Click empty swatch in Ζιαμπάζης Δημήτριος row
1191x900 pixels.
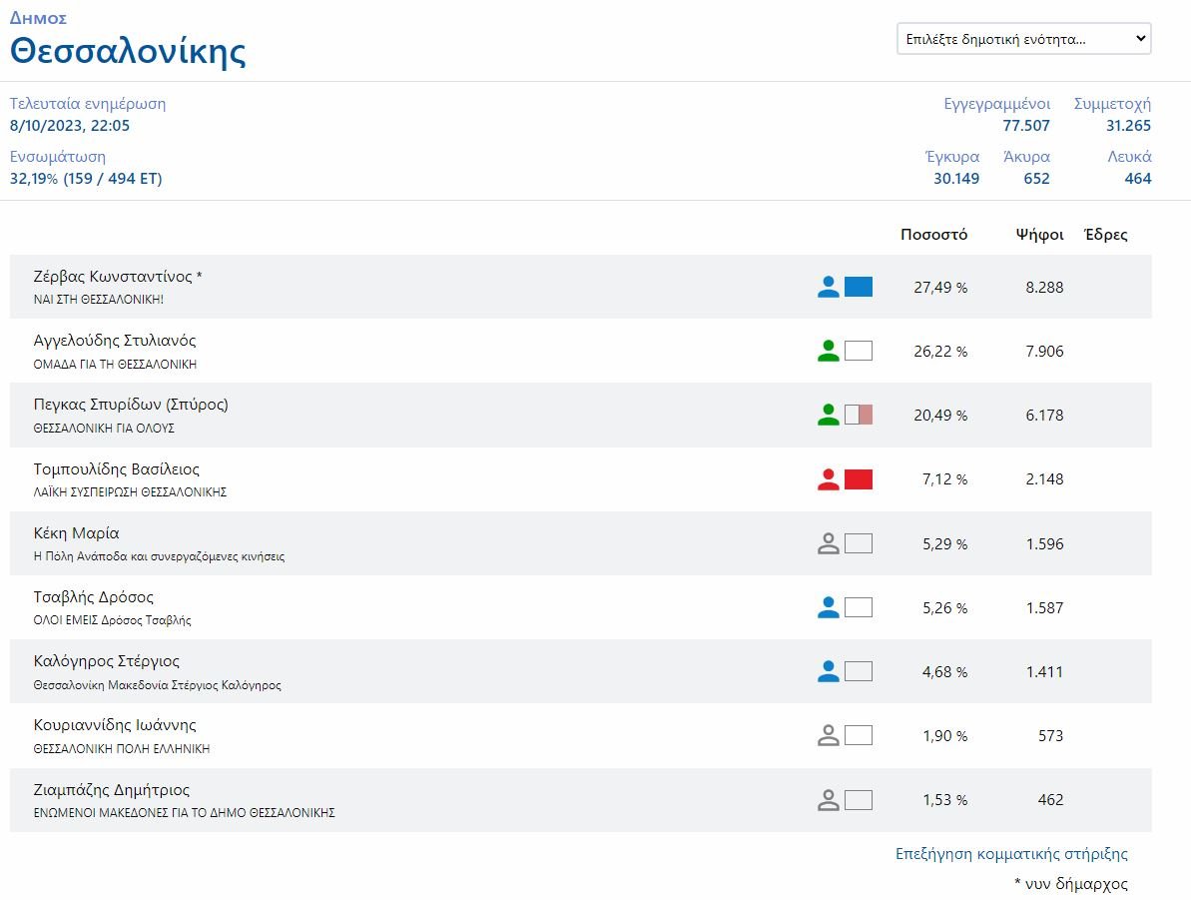point(859,800)
